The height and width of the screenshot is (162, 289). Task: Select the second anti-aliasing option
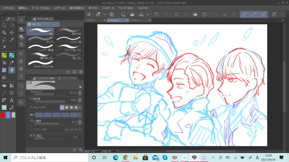point(67,107)
